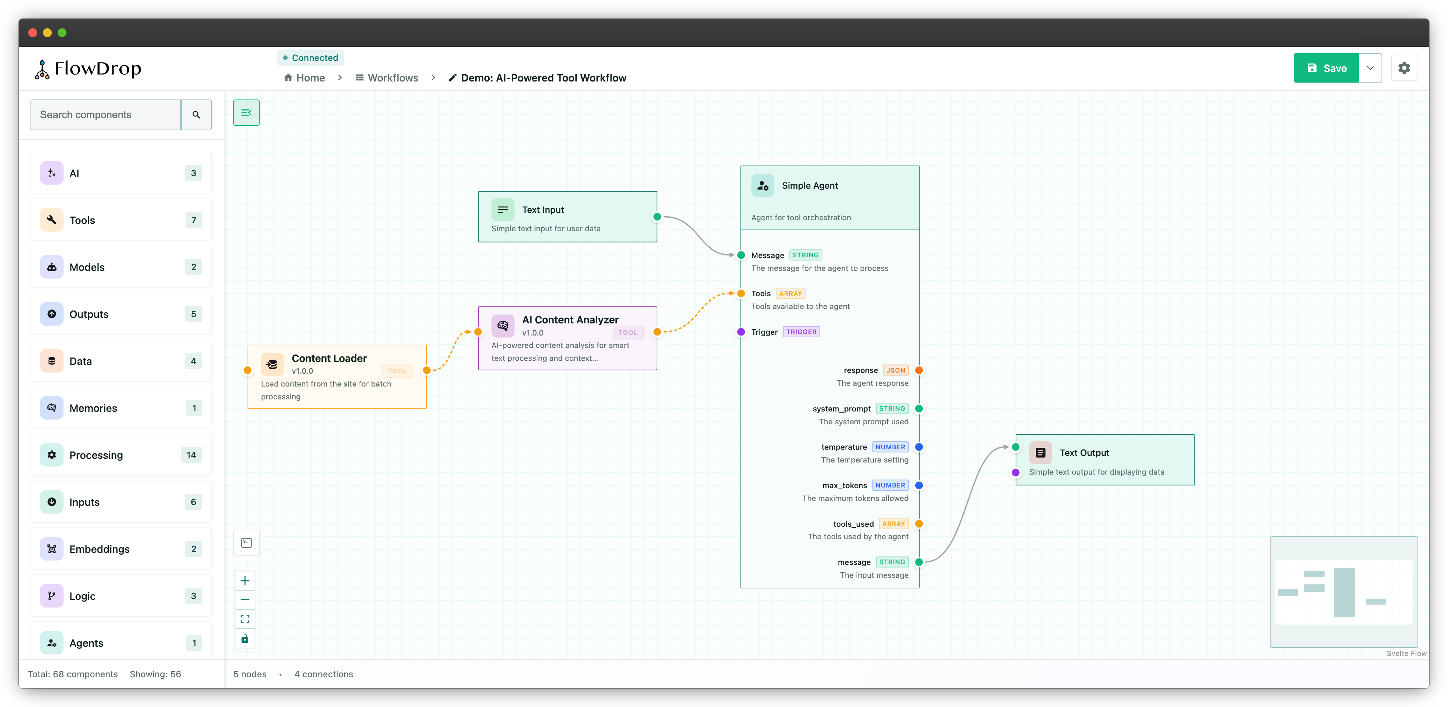Click the AI Content Analyzer TOOL badge

click(628, 333)
